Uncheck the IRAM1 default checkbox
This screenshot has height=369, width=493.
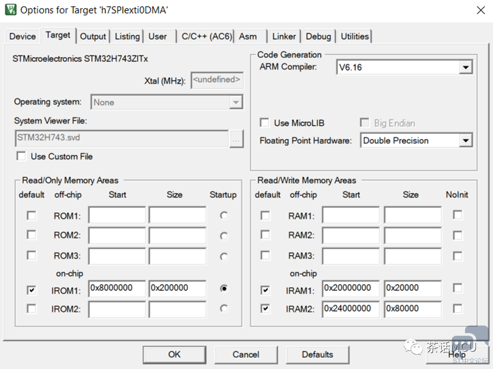[265, 290]
